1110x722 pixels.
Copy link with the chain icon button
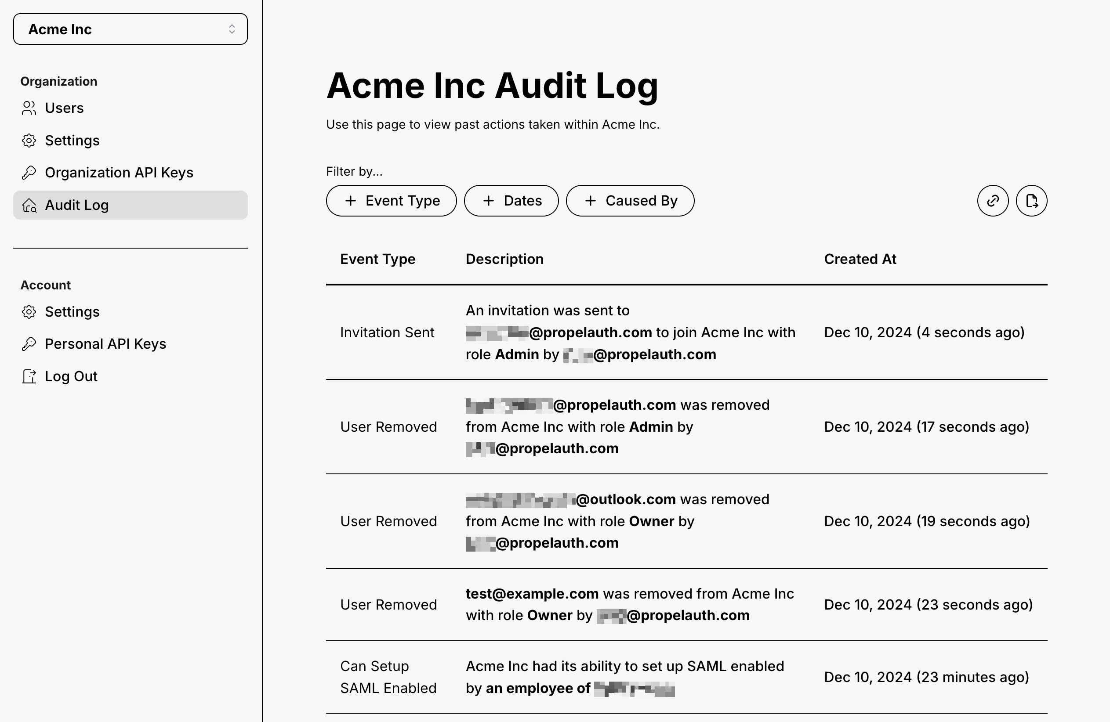[x=993, y=201]
